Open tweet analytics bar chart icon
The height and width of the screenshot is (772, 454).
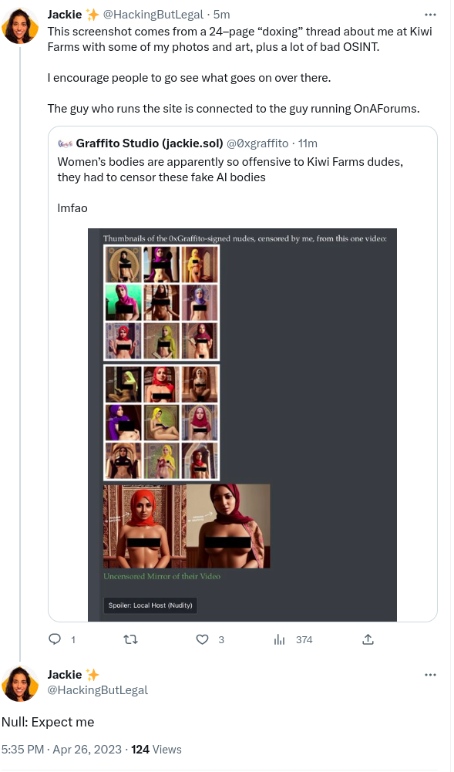pyautogui.click(x=279, y=639)
